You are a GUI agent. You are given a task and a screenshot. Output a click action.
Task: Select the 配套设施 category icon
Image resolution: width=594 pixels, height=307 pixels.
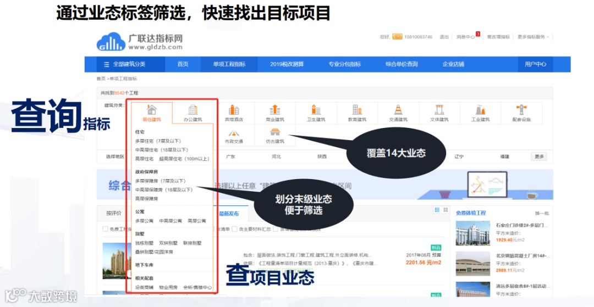point(521,110)
